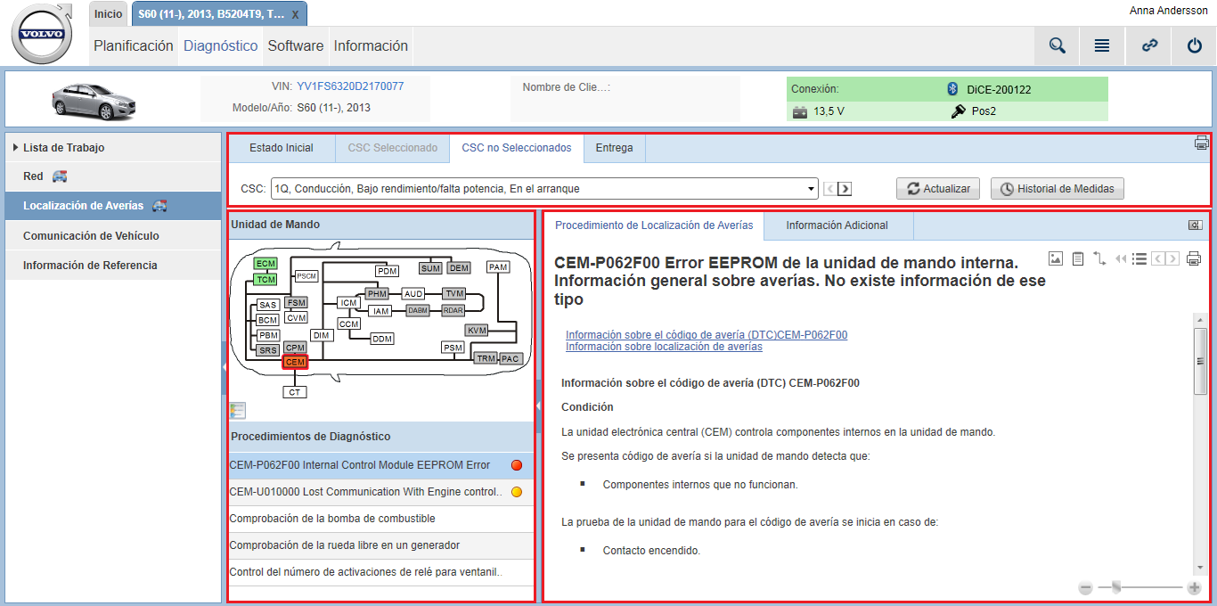The image size is (1217, 606).
Task: Select Comunicación de Vehículo in the sidebar
Action: (113, 236)
